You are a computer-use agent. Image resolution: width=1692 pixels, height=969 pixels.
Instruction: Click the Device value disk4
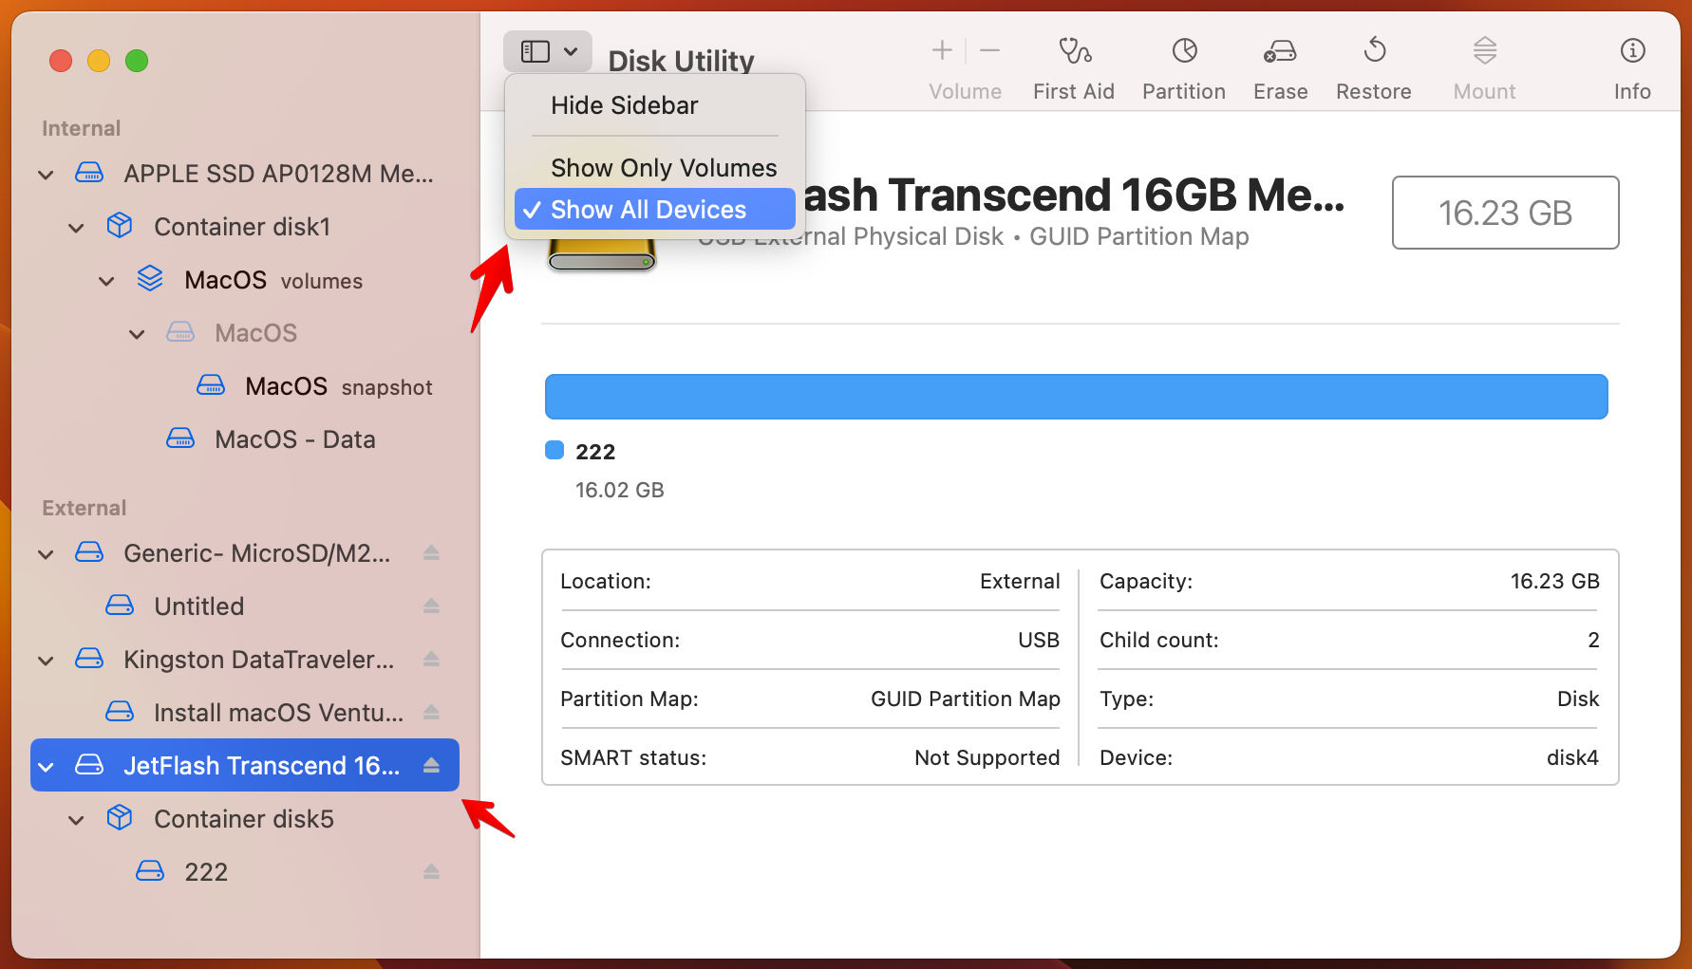[x=1572, y=758]
